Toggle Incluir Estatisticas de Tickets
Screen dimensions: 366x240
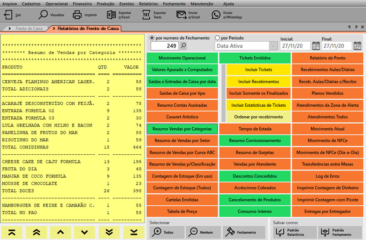pyautogui.click(x=258, y=105)
